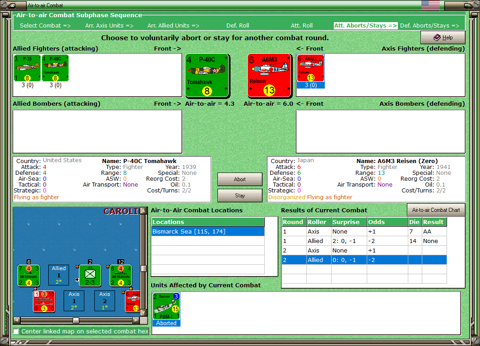Select highlighted round 2 Allied result row
The height and width of the screenshot is (346, 480).
(x=364, y=260)
